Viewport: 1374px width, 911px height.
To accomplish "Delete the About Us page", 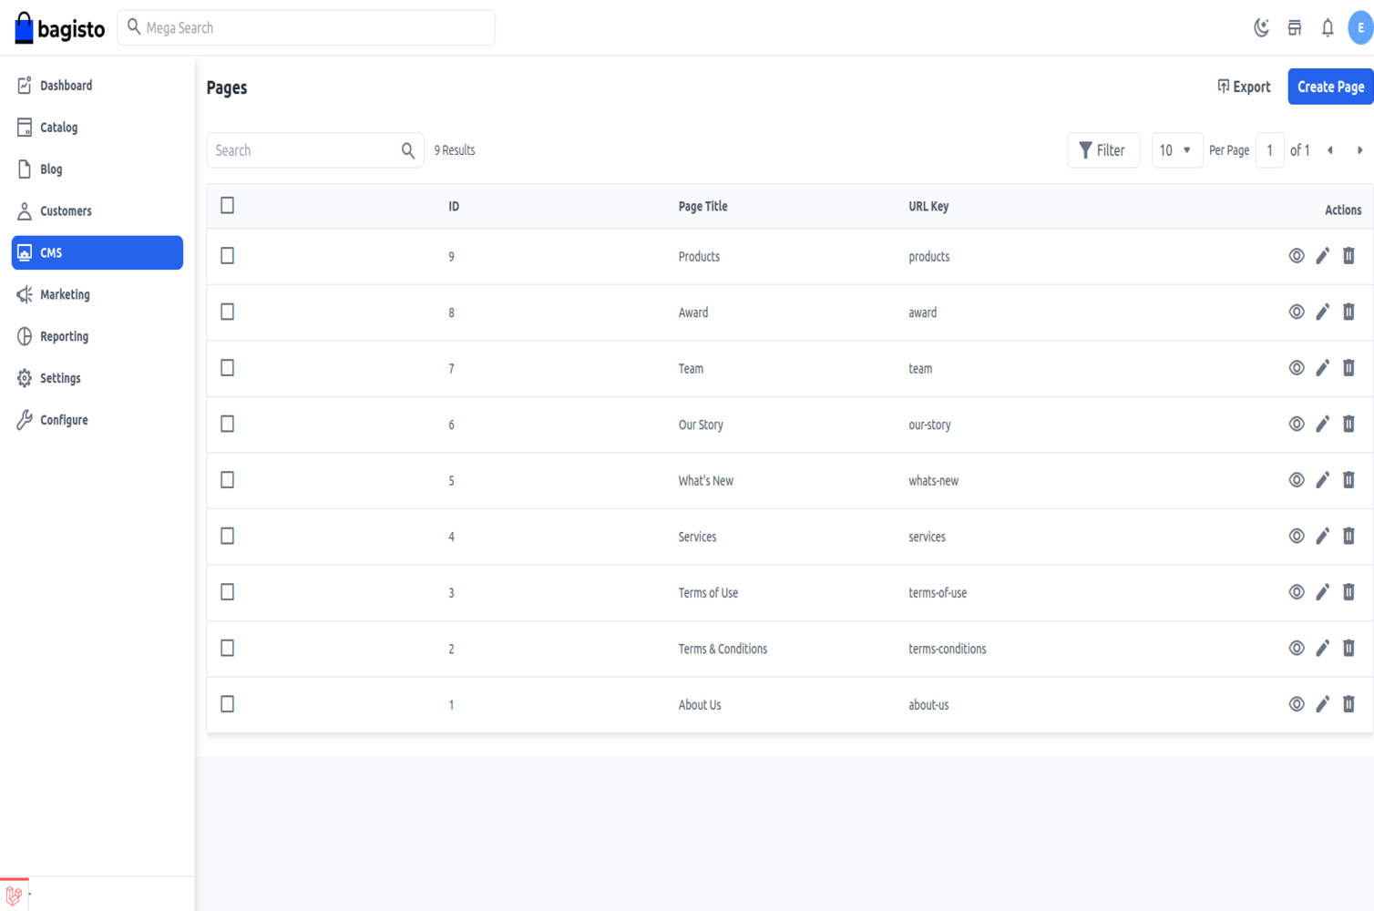I will coord(1348,704).
